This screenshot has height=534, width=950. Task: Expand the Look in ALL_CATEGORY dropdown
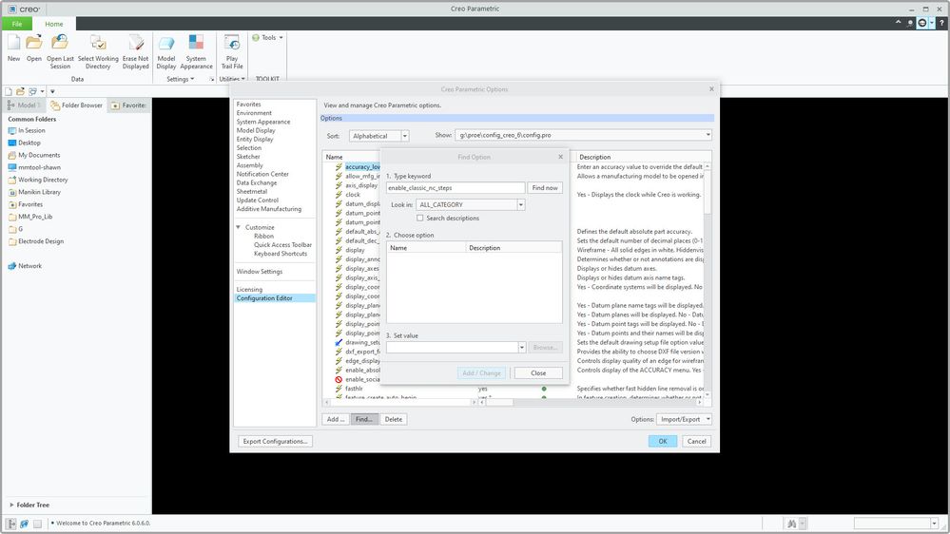click(x=521, y=205)
